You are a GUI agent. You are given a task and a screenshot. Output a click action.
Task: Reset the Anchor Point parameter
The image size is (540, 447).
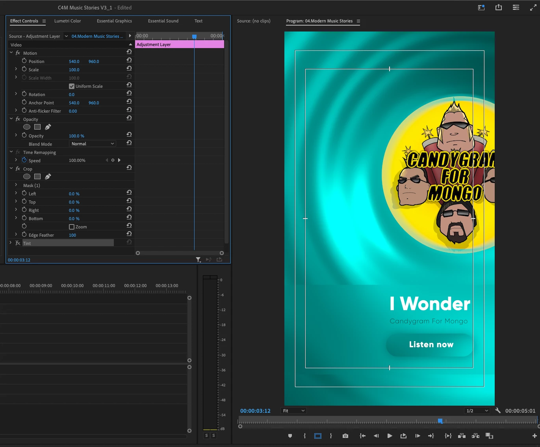pos(129,102)
